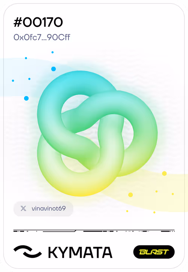Viewport: 188px width, 272px height.
Task: Click the X (Twitter) logo icon
Action: [x=23, y=208]
